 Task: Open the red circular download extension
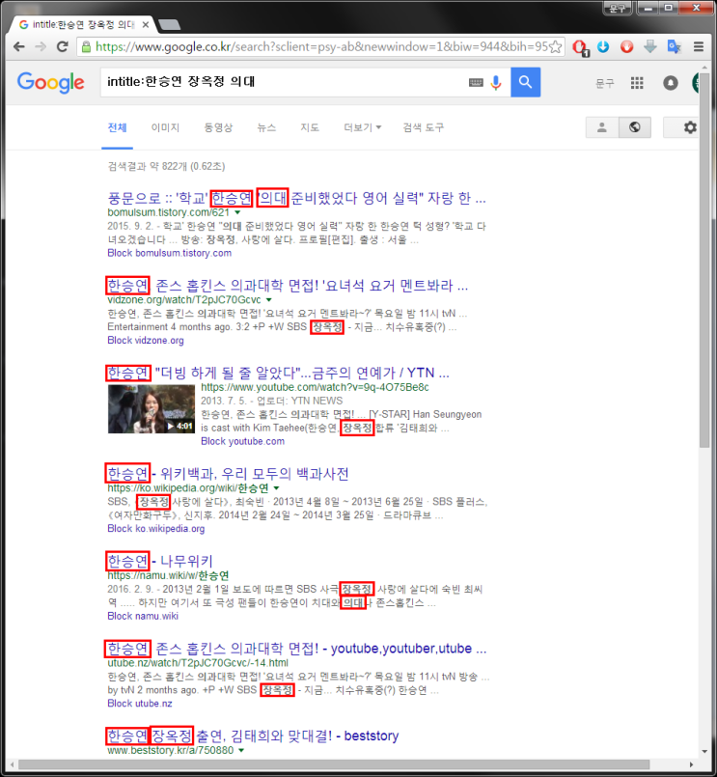pos(627,46)
